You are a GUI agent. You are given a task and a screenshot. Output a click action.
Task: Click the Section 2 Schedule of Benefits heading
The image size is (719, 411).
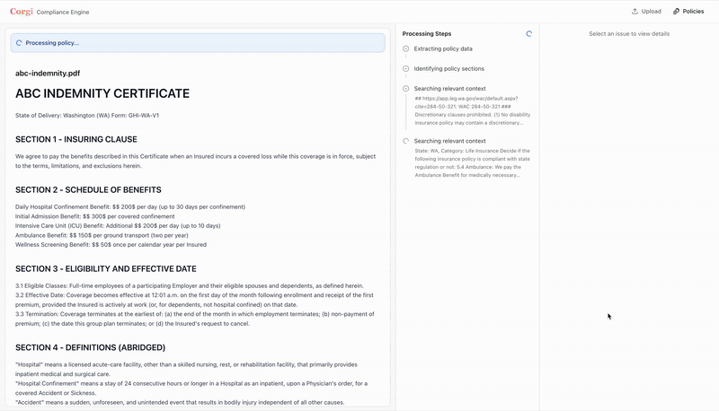coord(88,190)
